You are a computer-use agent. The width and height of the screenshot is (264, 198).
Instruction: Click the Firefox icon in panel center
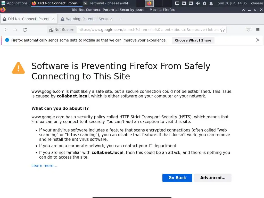click(149, 3)
